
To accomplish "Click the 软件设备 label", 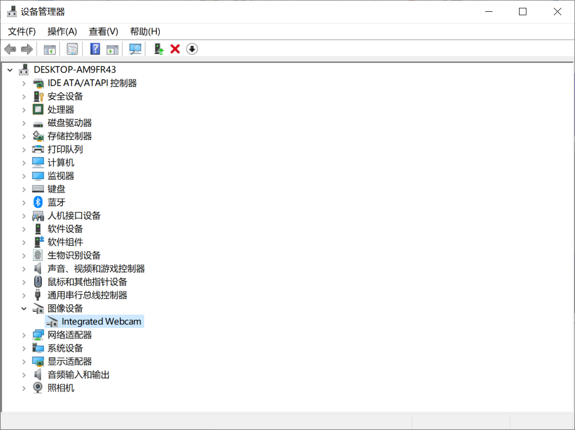I will coord(65,229).
